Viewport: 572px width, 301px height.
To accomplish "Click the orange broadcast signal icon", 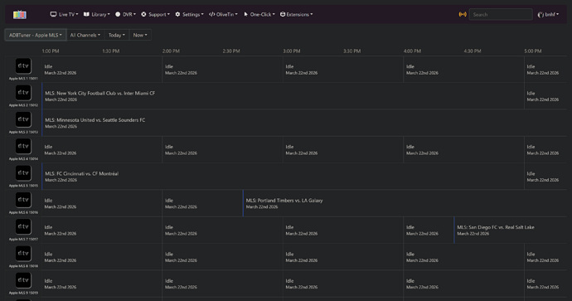I will point(463,14).
